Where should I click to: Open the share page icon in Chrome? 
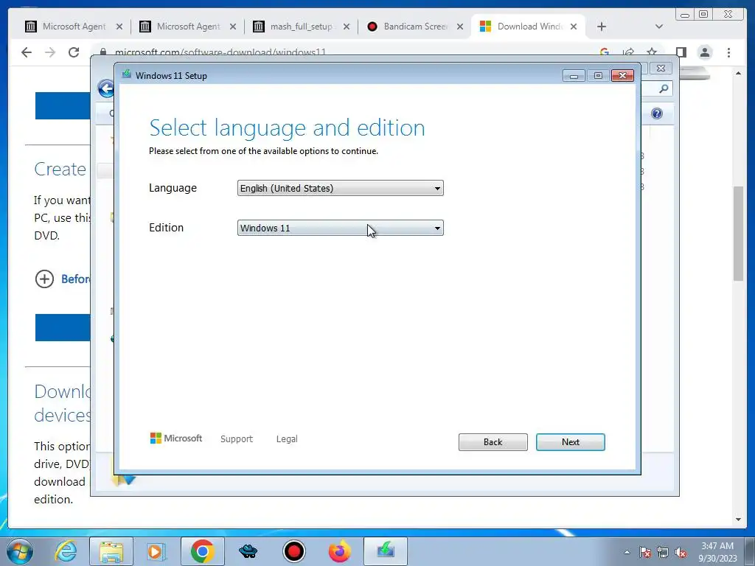point(628,52)
